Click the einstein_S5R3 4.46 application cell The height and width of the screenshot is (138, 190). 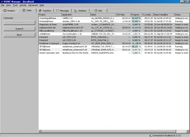click(x=71, y=21)
